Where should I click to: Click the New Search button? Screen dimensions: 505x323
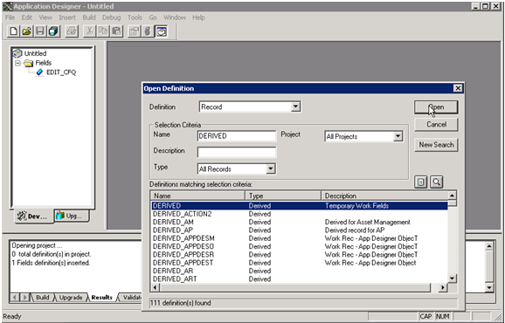tap(436, 145)
